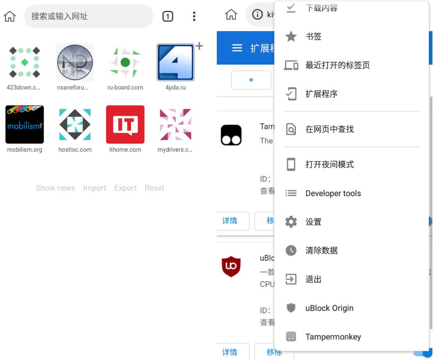The width and height of the screenshot is (441, 360).
Task: Open the ru-board.com speed dial shortcut
Action: [125, 62]
